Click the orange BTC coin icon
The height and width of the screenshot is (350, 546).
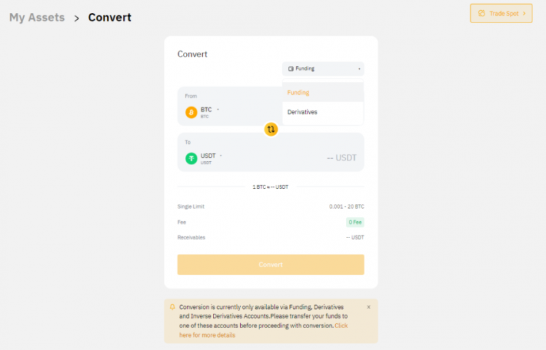(191, 112)
